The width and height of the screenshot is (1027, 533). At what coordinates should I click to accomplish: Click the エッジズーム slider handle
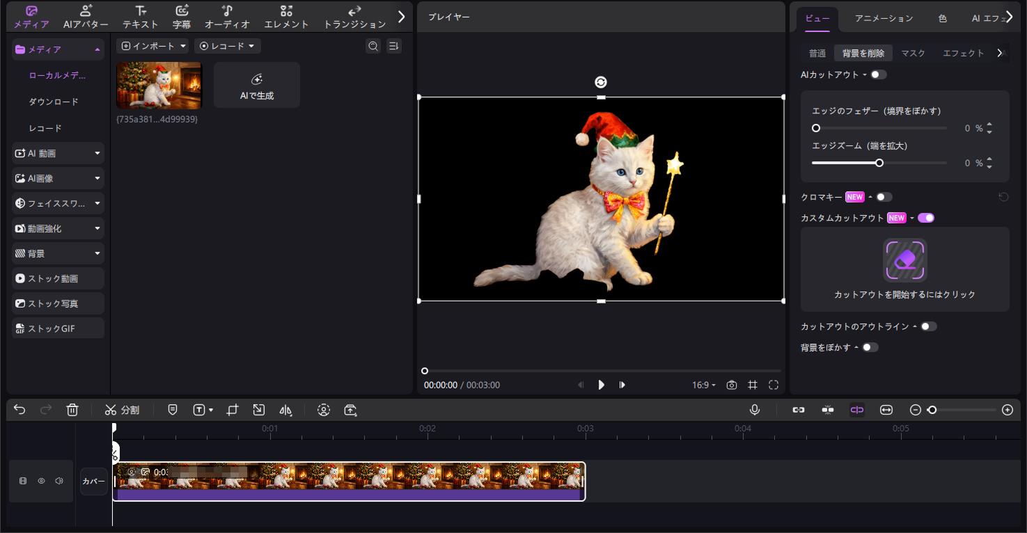879,163
